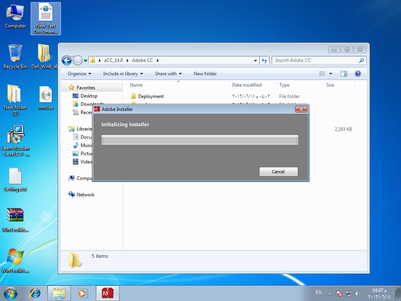Select the New Text Document desktop icon
The width and height of the screenshot is (401, 301).
coord(46,18)
